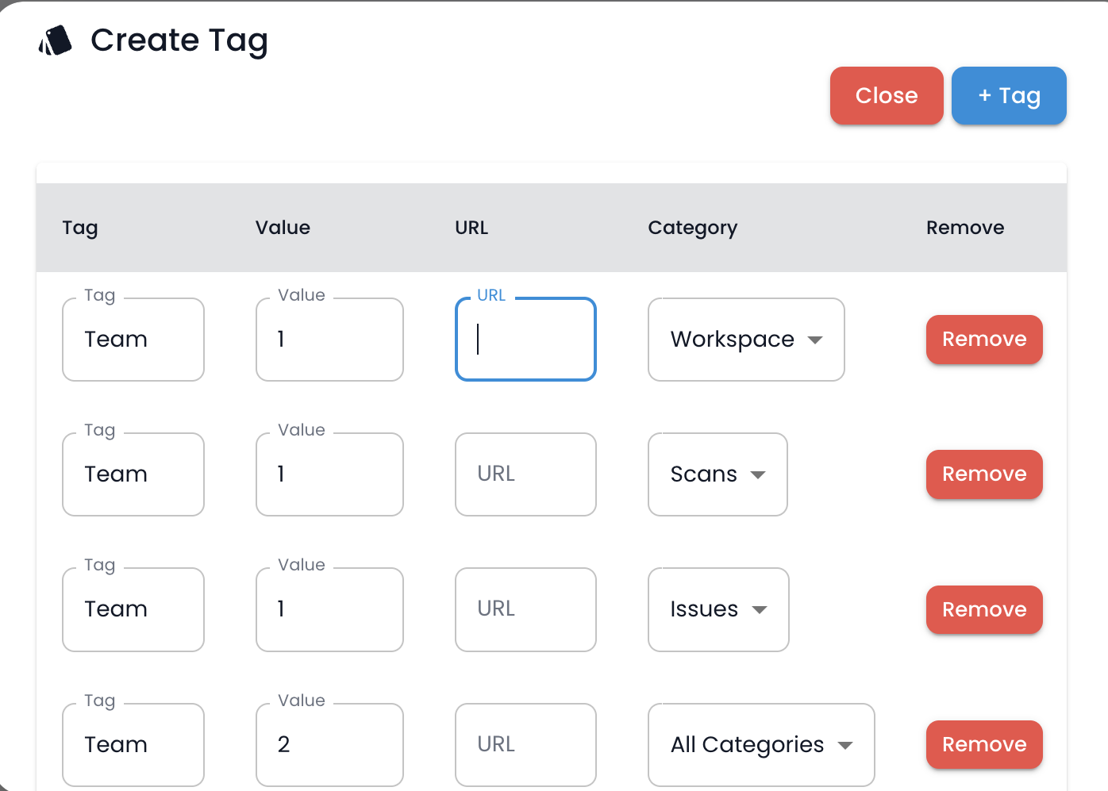Open the Workspace category dropdown
The width and height of the screenshot is (1108, 791).
744,340
